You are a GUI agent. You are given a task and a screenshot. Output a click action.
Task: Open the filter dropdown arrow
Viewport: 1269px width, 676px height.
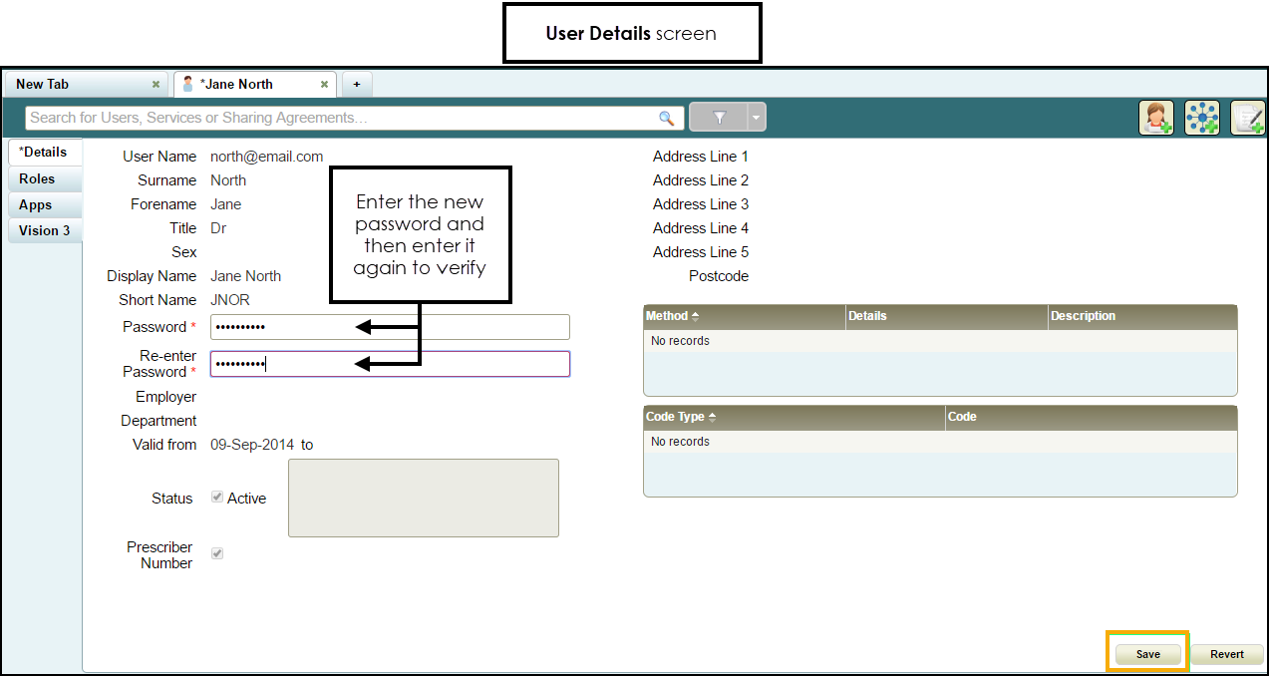click(757, 118)
